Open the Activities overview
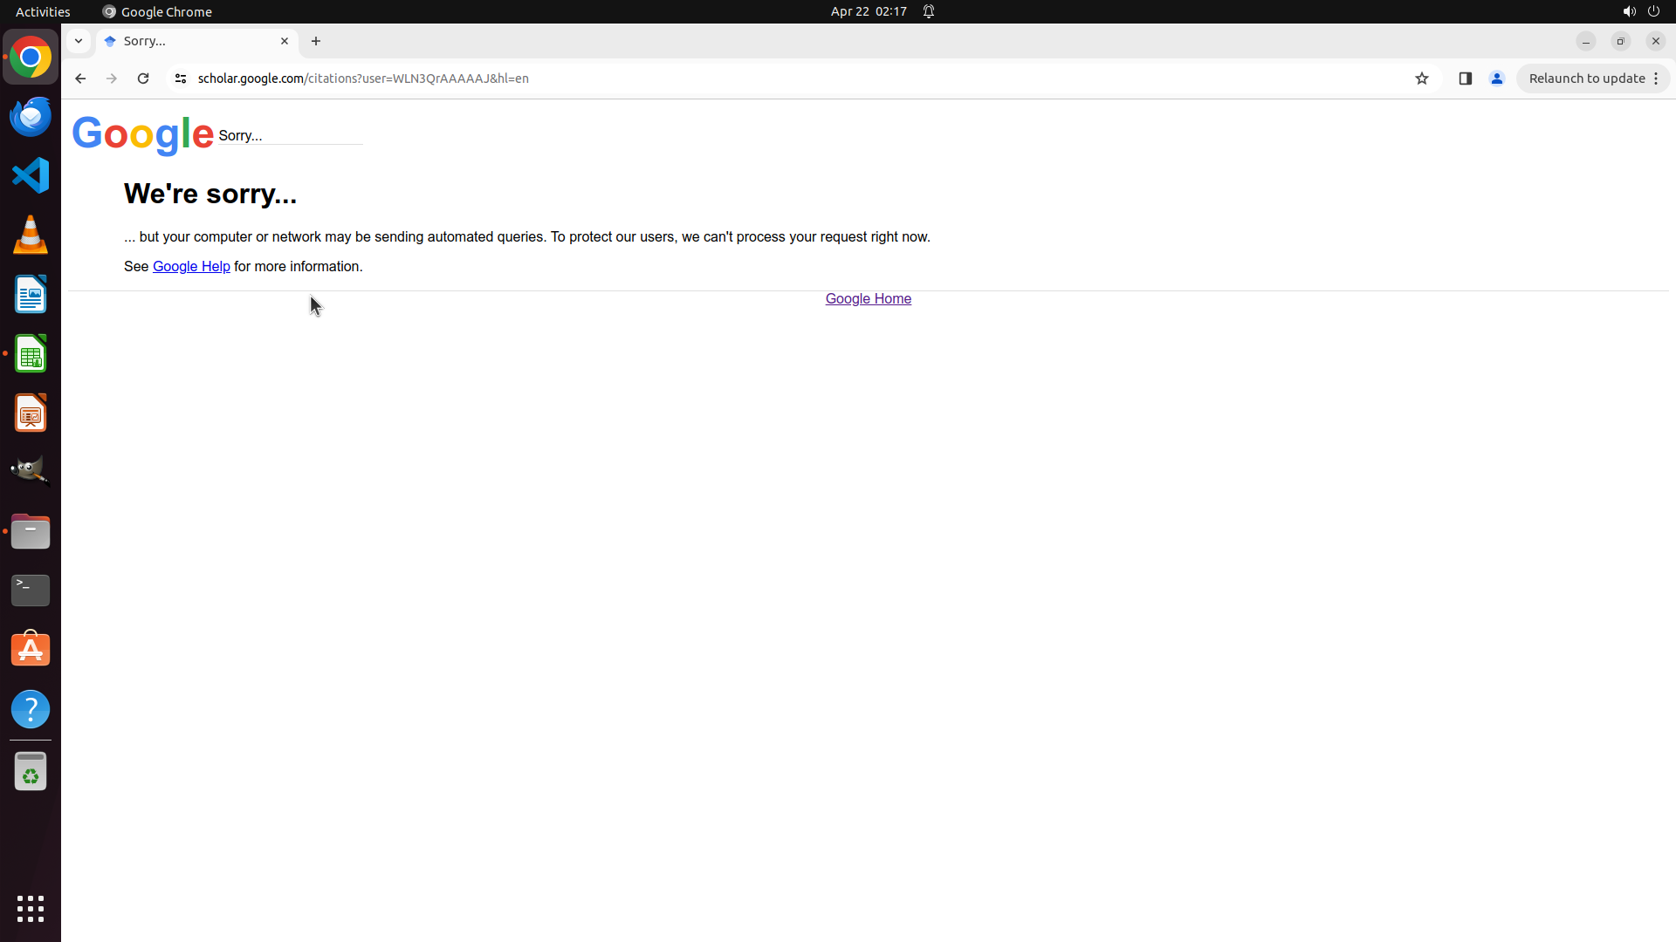Screen dimensions: 1676x942 (x=43, y=11)
